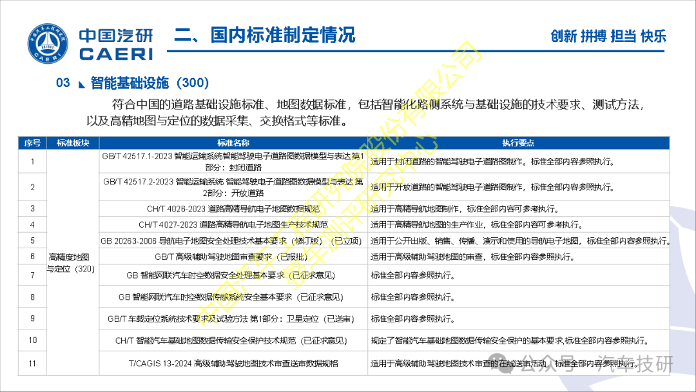Click the 标准名称 column header
This screenshot has width=696, height=392.
pos(233,143)
